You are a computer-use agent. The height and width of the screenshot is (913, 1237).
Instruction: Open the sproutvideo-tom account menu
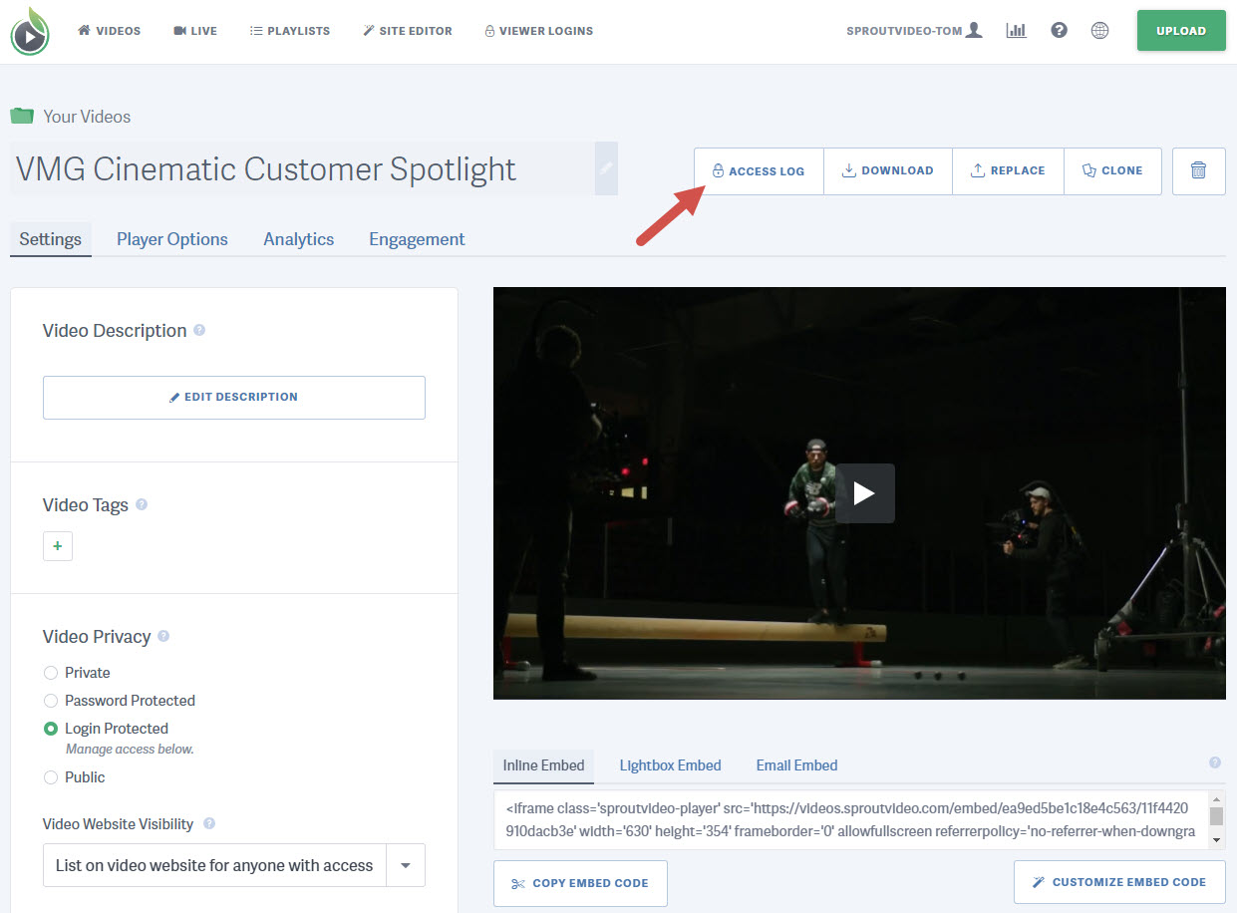pos(914,31)
